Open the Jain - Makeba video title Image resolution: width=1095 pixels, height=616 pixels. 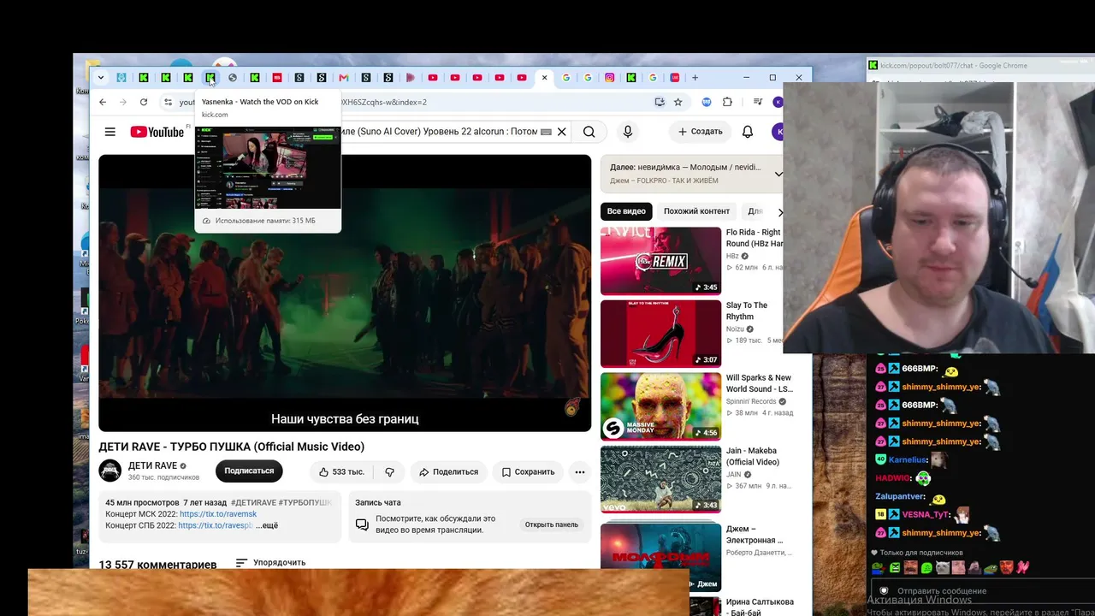click(752, 456)
